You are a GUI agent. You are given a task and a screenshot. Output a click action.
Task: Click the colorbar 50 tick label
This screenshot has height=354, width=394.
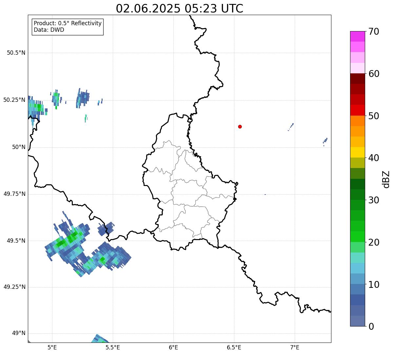[x=374, y=116]
